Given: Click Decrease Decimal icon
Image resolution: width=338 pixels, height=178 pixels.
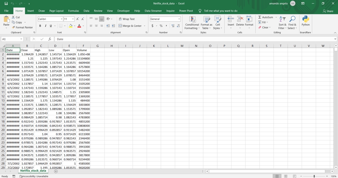Looking at the screenshot, I should click(x=178, y=26).
